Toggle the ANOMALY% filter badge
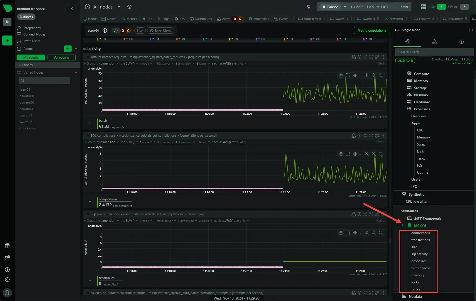476x301 pixels. pyautogui.click(x=405, y=60)
